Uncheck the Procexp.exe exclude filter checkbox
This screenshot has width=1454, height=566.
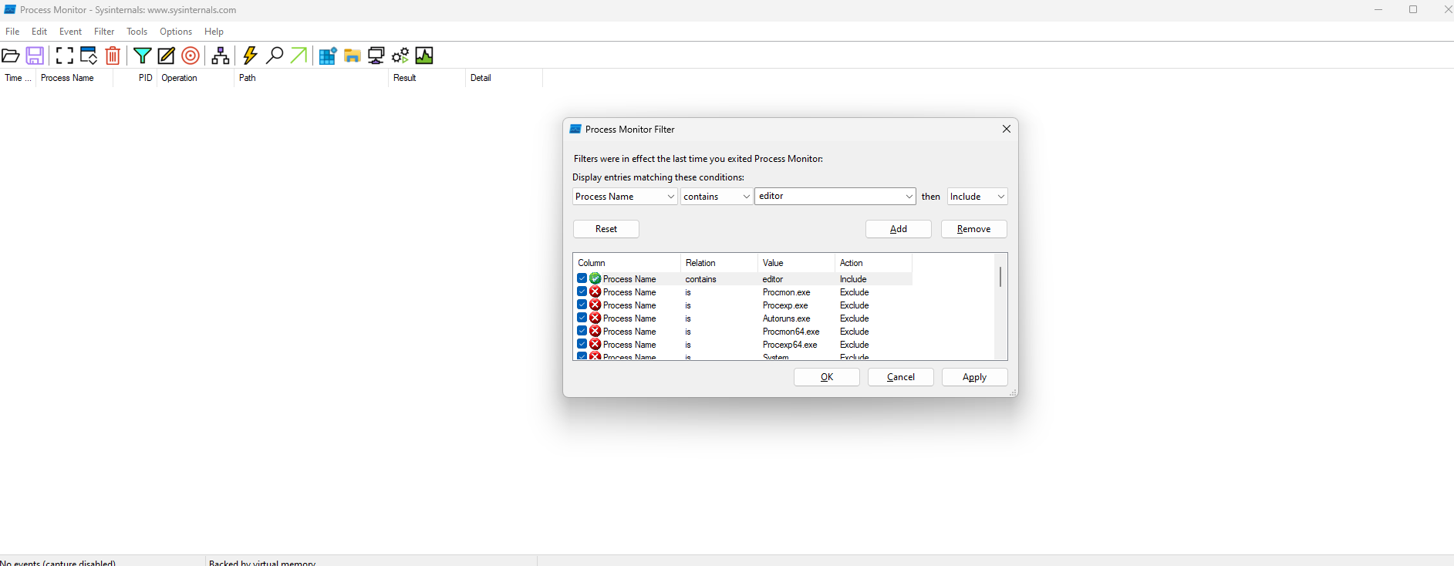[x=582, y=305]
